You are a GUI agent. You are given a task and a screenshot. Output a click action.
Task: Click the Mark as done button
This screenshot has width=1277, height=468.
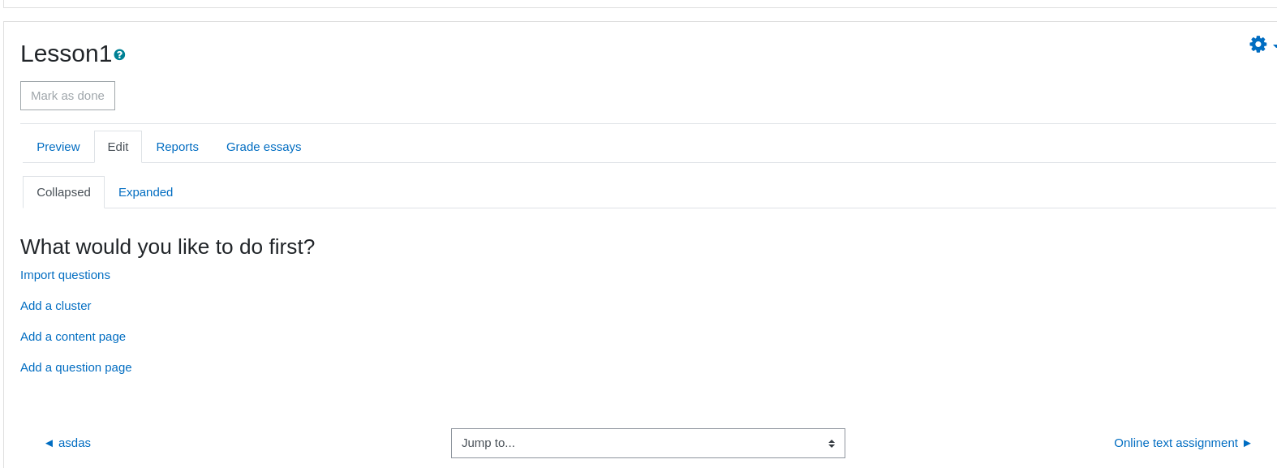pyautogui.click(x=67, y=96)
